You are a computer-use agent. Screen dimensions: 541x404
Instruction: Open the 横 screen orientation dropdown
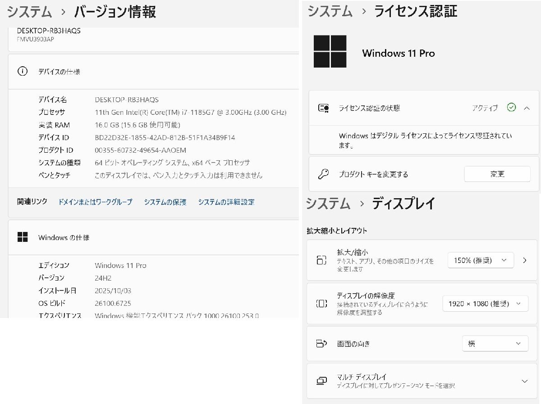tap(495, 343)
